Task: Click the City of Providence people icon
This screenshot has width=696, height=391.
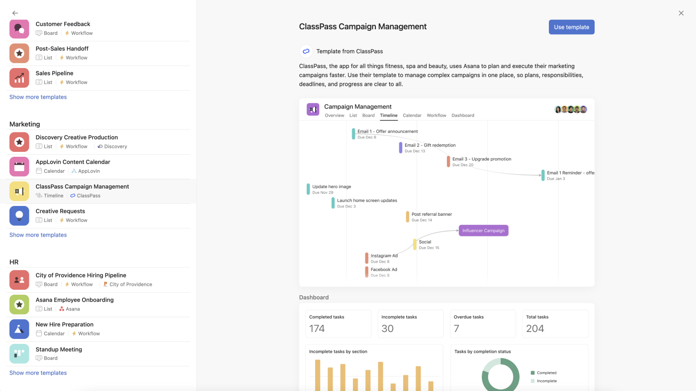Action: 19,280
